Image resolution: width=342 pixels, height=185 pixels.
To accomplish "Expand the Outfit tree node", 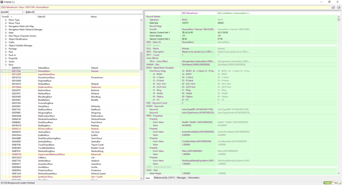I will [6, 42].
